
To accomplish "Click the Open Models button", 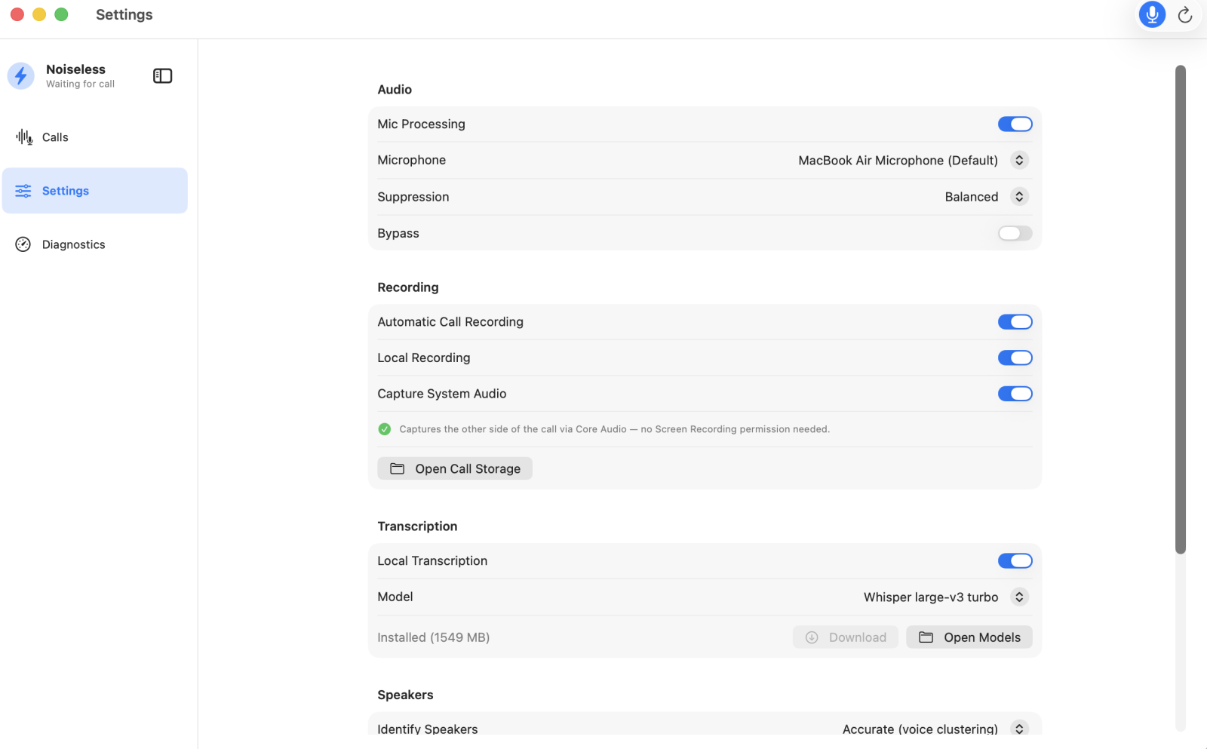I will coord(969,637).
